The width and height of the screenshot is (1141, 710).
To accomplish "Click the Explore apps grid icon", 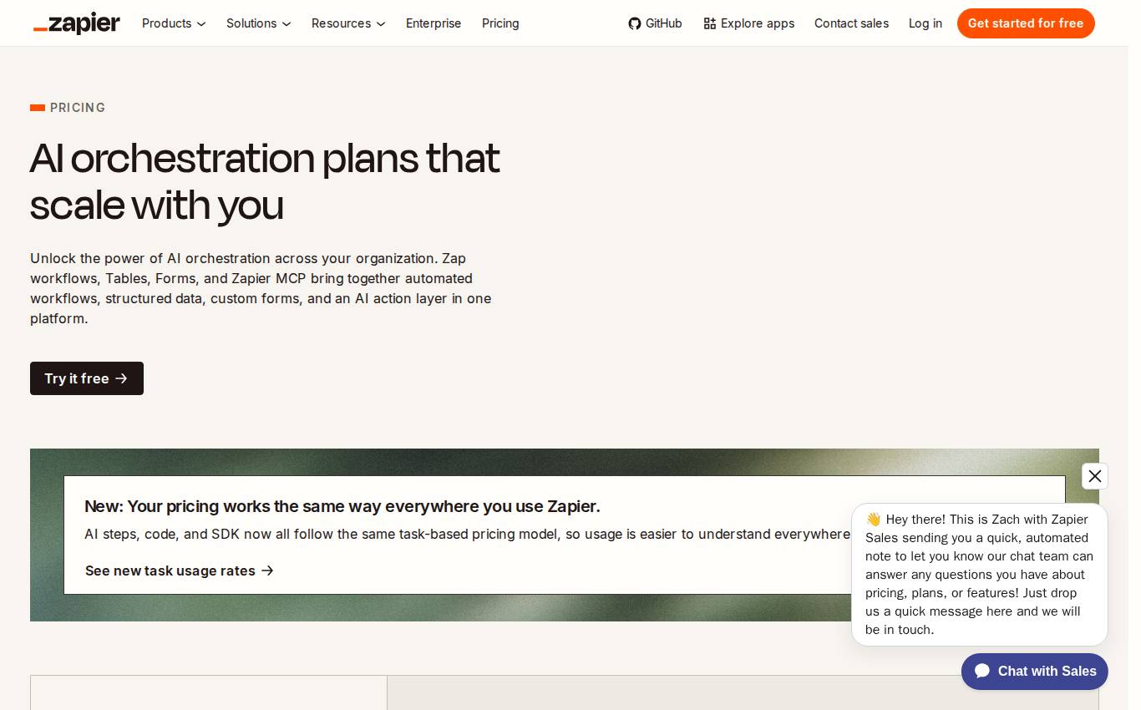I will click(x=710, y=23).
